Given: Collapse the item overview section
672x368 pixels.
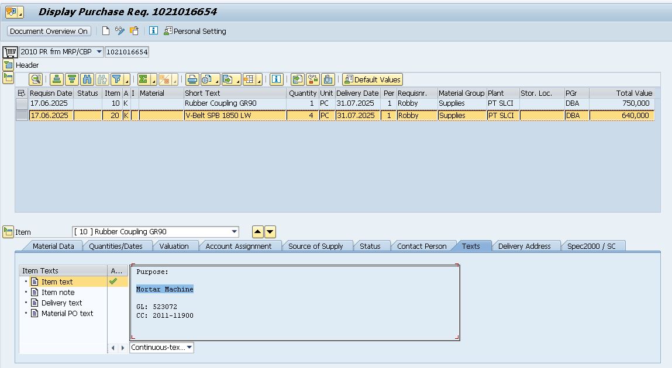Looking at the screenshot, I should [x=8, y=78].
